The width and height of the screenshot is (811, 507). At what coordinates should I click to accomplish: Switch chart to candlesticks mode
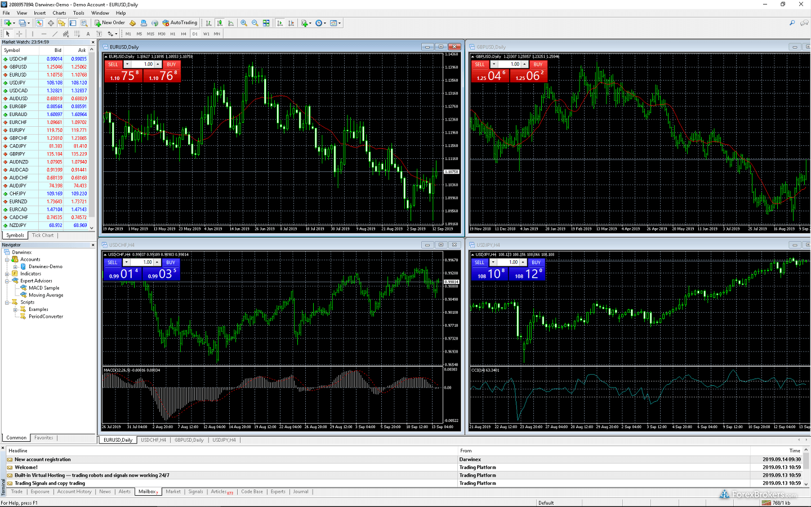coord(220,23)
